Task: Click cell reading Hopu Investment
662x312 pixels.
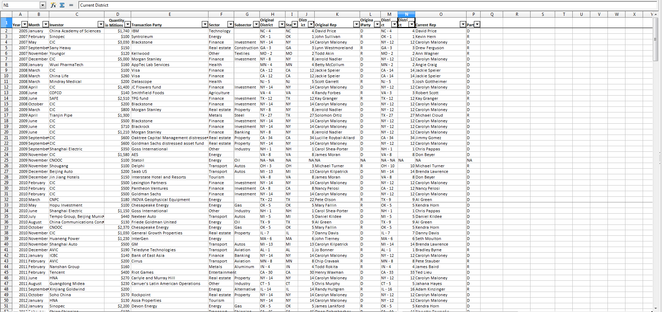Action: [77, 205]
